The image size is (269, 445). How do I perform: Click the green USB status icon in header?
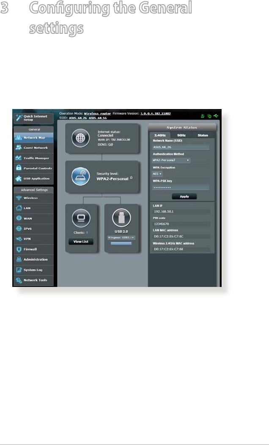[216, 116]
